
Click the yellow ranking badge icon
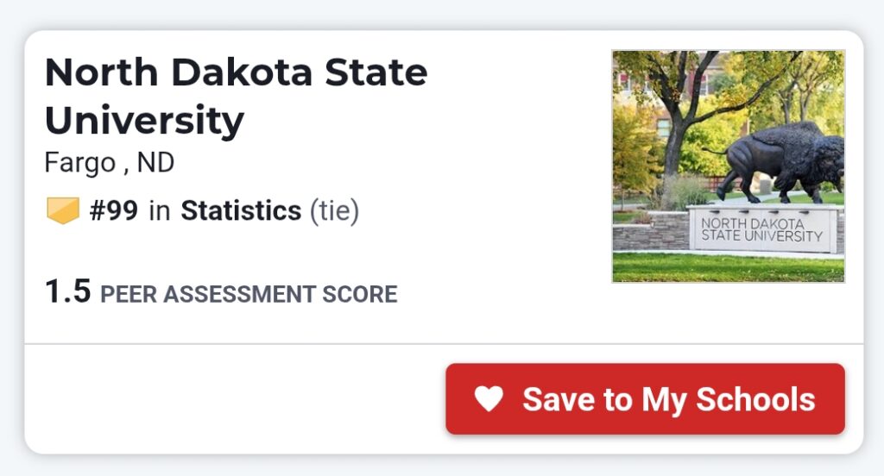point(63,210)
